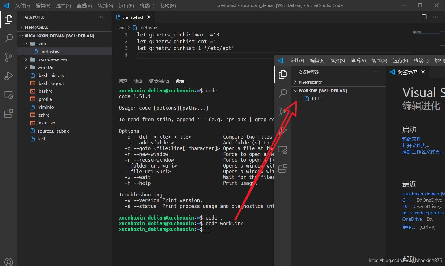Switch to Debug Console panel tab
Screen dimensions: 445x266
[x=159, y=81]
